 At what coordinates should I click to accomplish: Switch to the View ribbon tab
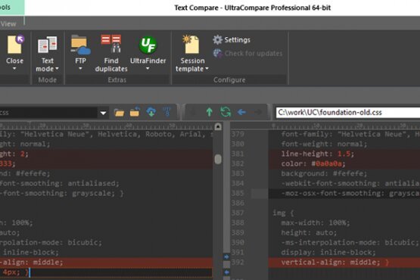[x=8, y=24]
